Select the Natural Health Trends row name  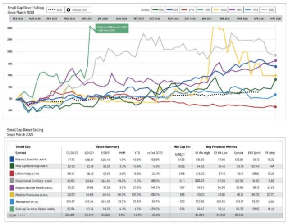[34, 188]
